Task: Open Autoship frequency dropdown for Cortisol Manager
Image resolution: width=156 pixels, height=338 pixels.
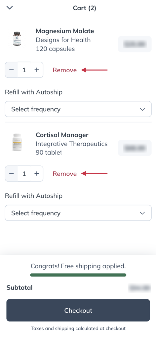Action: pyautogui.click(x=78, y=213)
